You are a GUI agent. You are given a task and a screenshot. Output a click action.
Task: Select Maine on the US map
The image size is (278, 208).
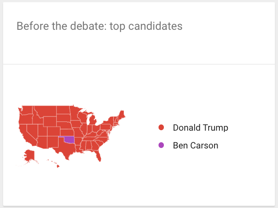122,115
